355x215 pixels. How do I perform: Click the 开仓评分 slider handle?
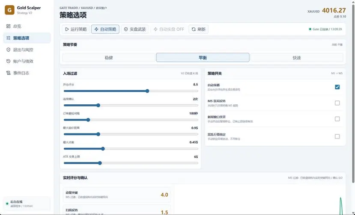[x=147, y=91]
